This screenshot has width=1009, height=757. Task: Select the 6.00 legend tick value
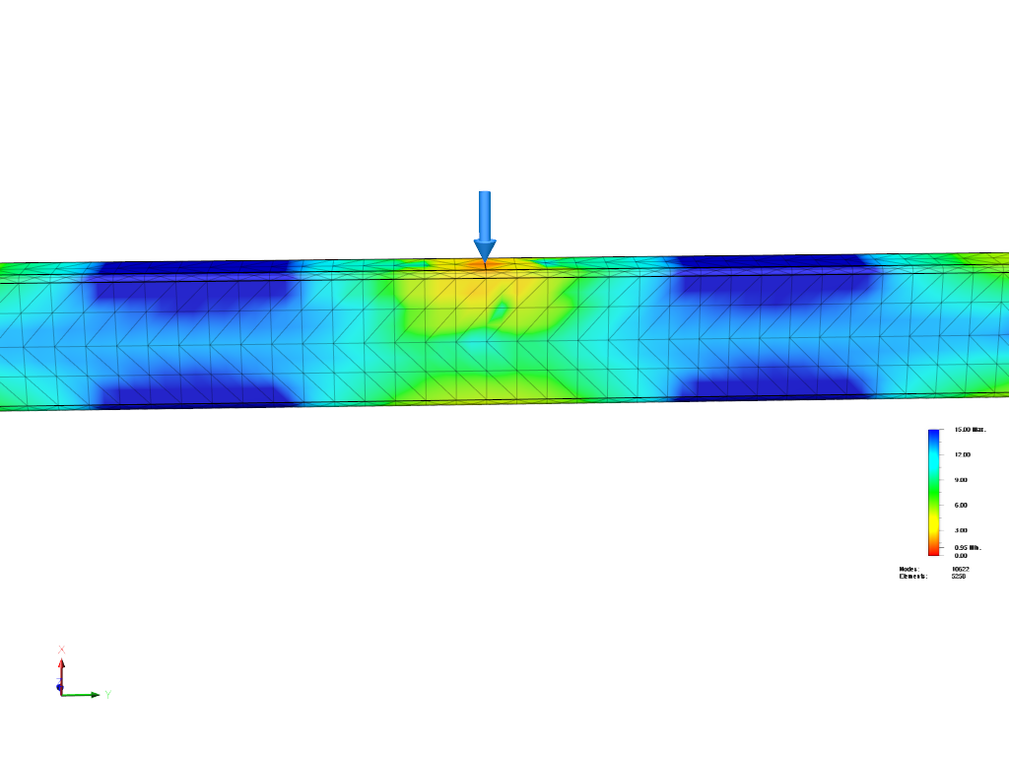click(961, 505)
